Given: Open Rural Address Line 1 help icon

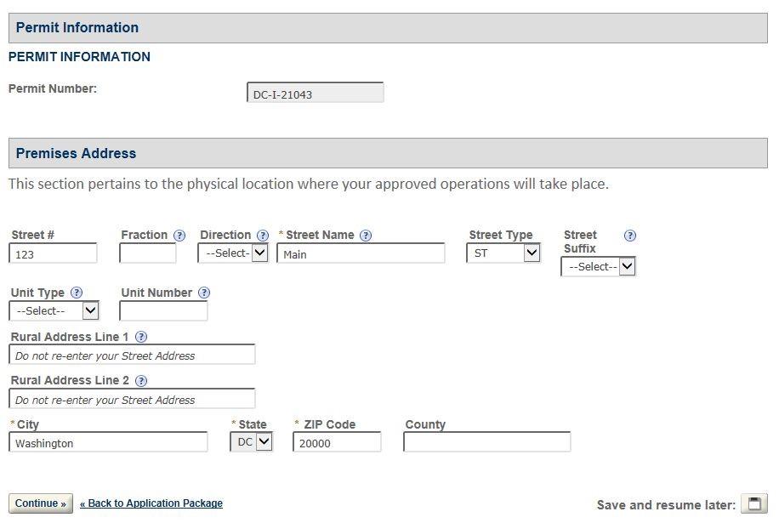Looking at the screenshot, I should tap(141, 337).
